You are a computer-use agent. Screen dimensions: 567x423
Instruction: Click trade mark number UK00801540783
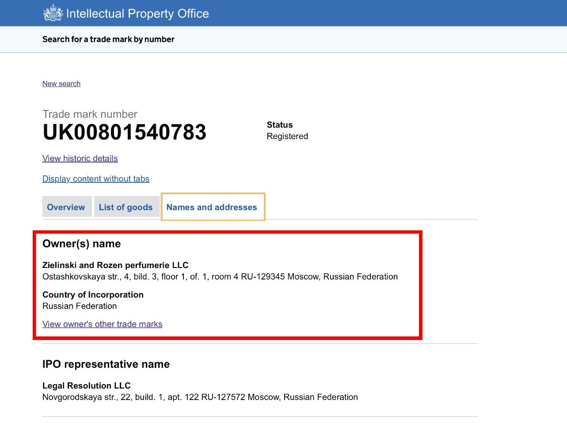(124, 132)
